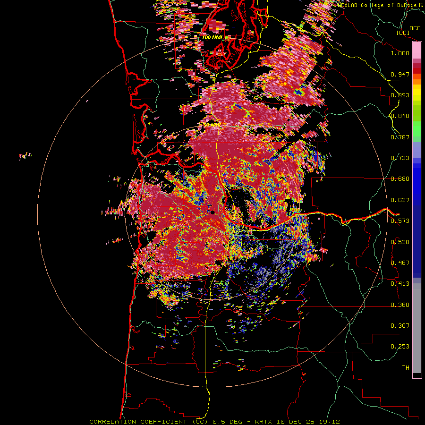
Task: Click the 0.413 legend value
Action: pos(400,284)
